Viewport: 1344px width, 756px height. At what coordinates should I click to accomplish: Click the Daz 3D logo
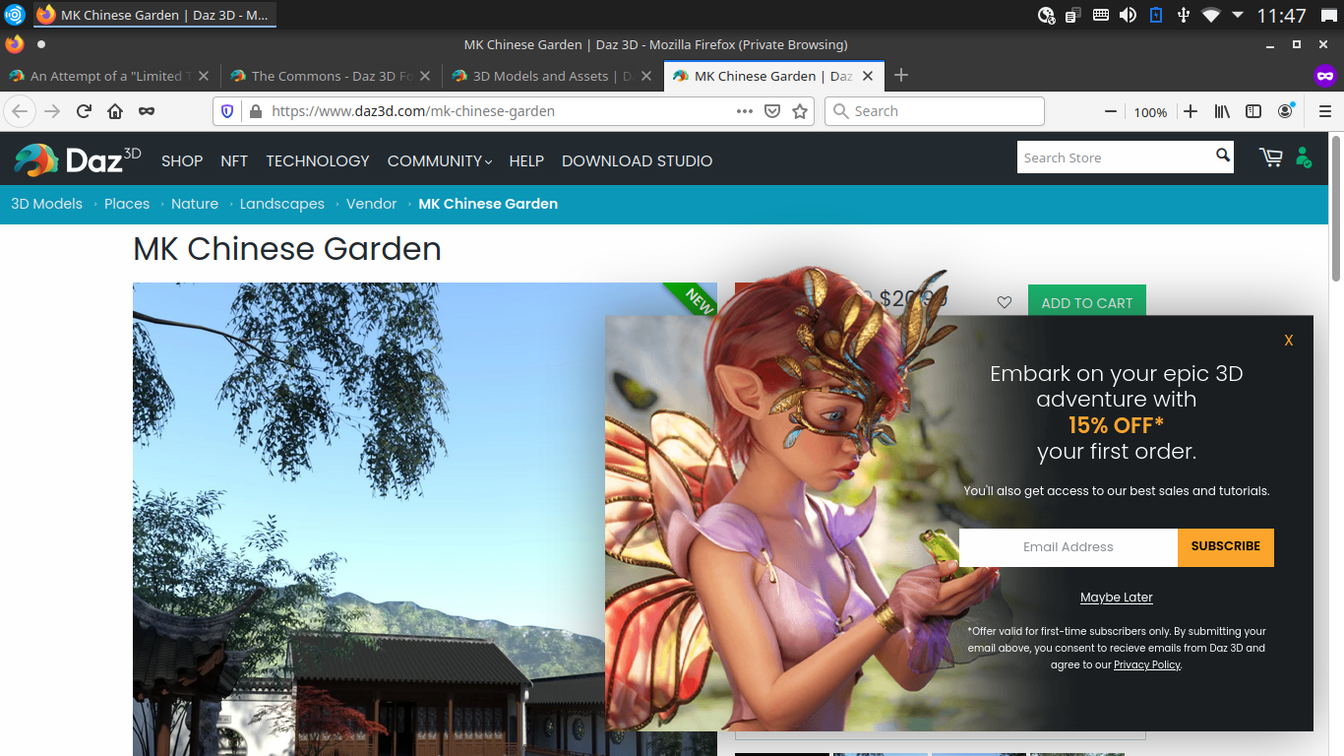pyautogui.click(x=78, y=159)
